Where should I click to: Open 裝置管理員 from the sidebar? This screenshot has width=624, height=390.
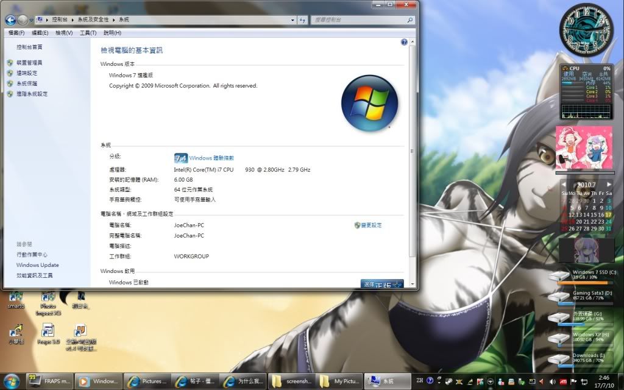[29, 63]
